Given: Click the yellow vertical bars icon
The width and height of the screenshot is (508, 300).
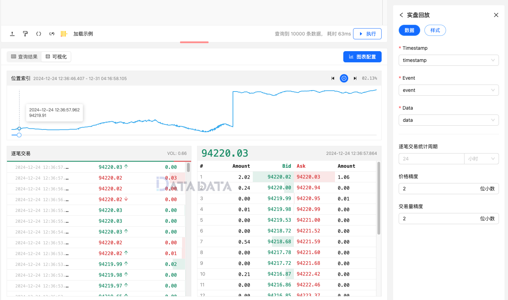Looking at the screenshot, I should [x=64, y=34].
